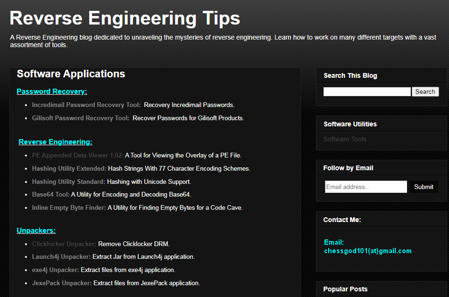Open JexePack Unpacker link

pyautogui.click(x=62, y=283)
